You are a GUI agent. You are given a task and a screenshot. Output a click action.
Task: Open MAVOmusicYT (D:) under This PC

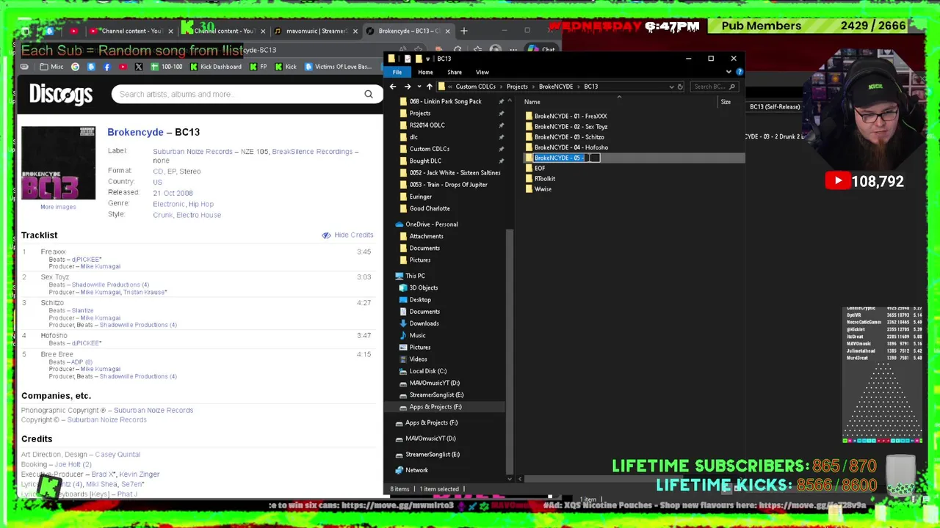[x=434, y=383]
